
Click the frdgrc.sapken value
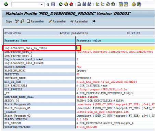point(87,97)
